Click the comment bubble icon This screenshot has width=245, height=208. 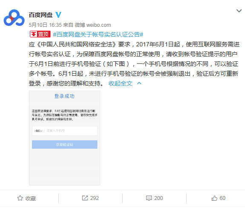coord(149,198)
